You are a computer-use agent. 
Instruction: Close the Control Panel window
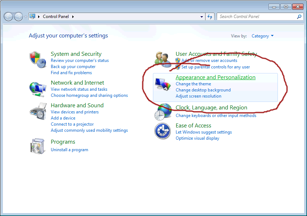(298, 7)
